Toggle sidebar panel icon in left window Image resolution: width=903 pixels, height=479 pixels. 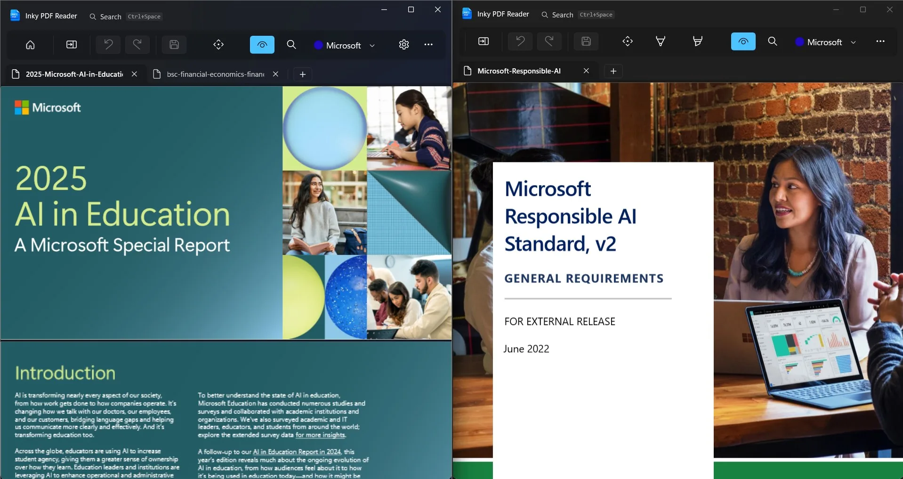pos(72,45)
